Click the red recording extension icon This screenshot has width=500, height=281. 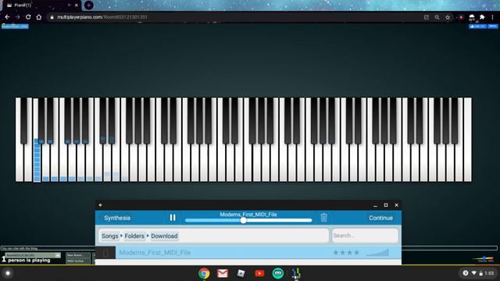(461, 17)
